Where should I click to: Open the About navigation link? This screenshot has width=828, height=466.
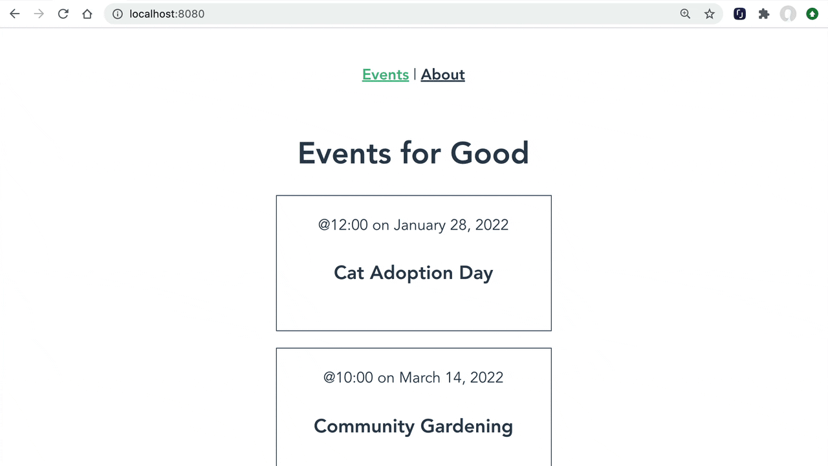(442, 74)
